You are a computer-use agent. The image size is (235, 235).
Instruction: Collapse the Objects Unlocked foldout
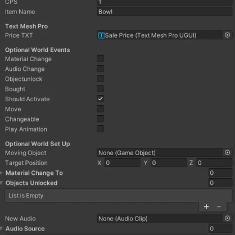click(x=2, y=183)
